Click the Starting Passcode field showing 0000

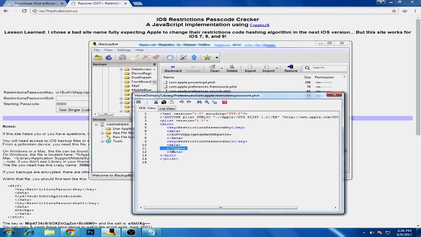click(72, 104)
